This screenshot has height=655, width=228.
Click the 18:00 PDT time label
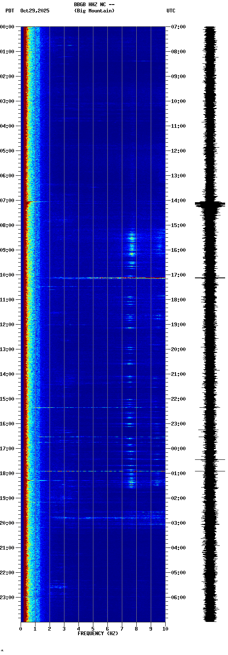click(x=7, y=473)
